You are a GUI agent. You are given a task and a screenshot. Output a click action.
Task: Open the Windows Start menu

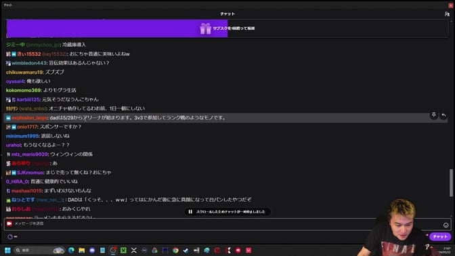[7, 250]
